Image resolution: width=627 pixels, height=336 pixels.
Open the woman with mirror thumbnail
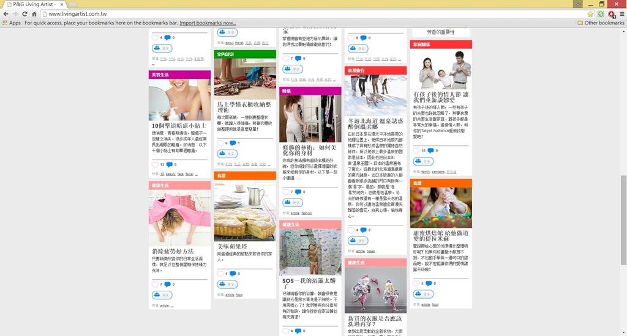pos(179,100)
